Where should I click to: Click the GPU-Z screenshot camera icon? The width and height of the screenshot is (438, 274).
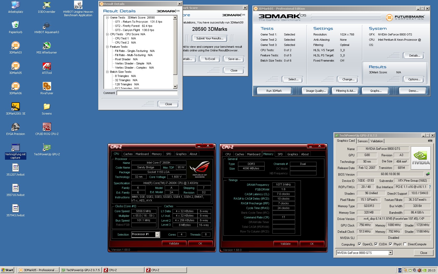pyautogui.click(x=430, y=141)
